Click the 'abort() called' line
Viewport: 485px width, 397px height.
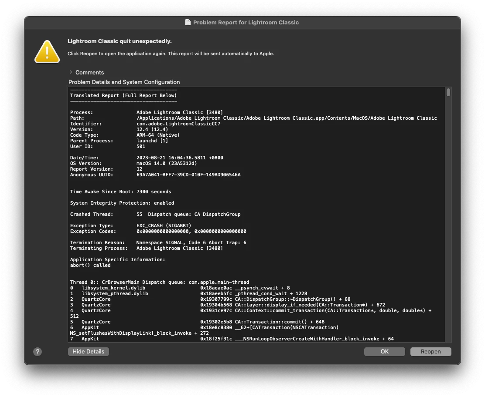click(x=90, y=265)
